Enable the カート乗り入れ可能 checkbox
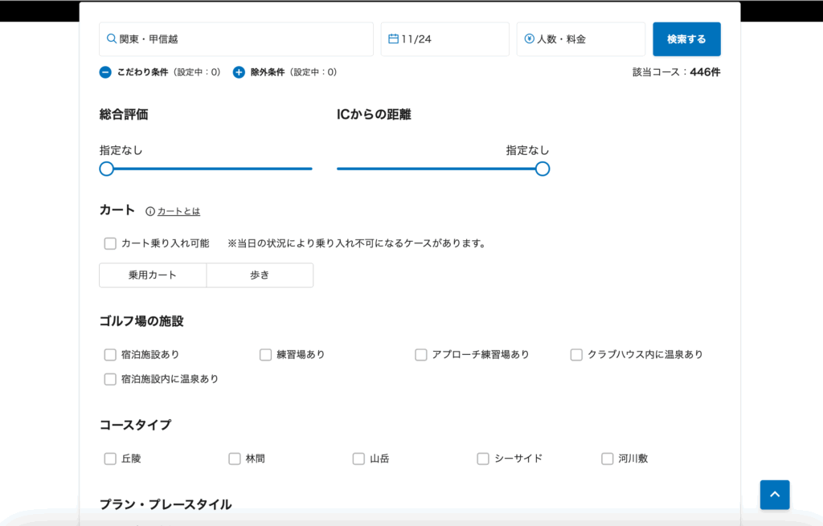This screenshot has height=526, width=823. click(x=110, y=243)
